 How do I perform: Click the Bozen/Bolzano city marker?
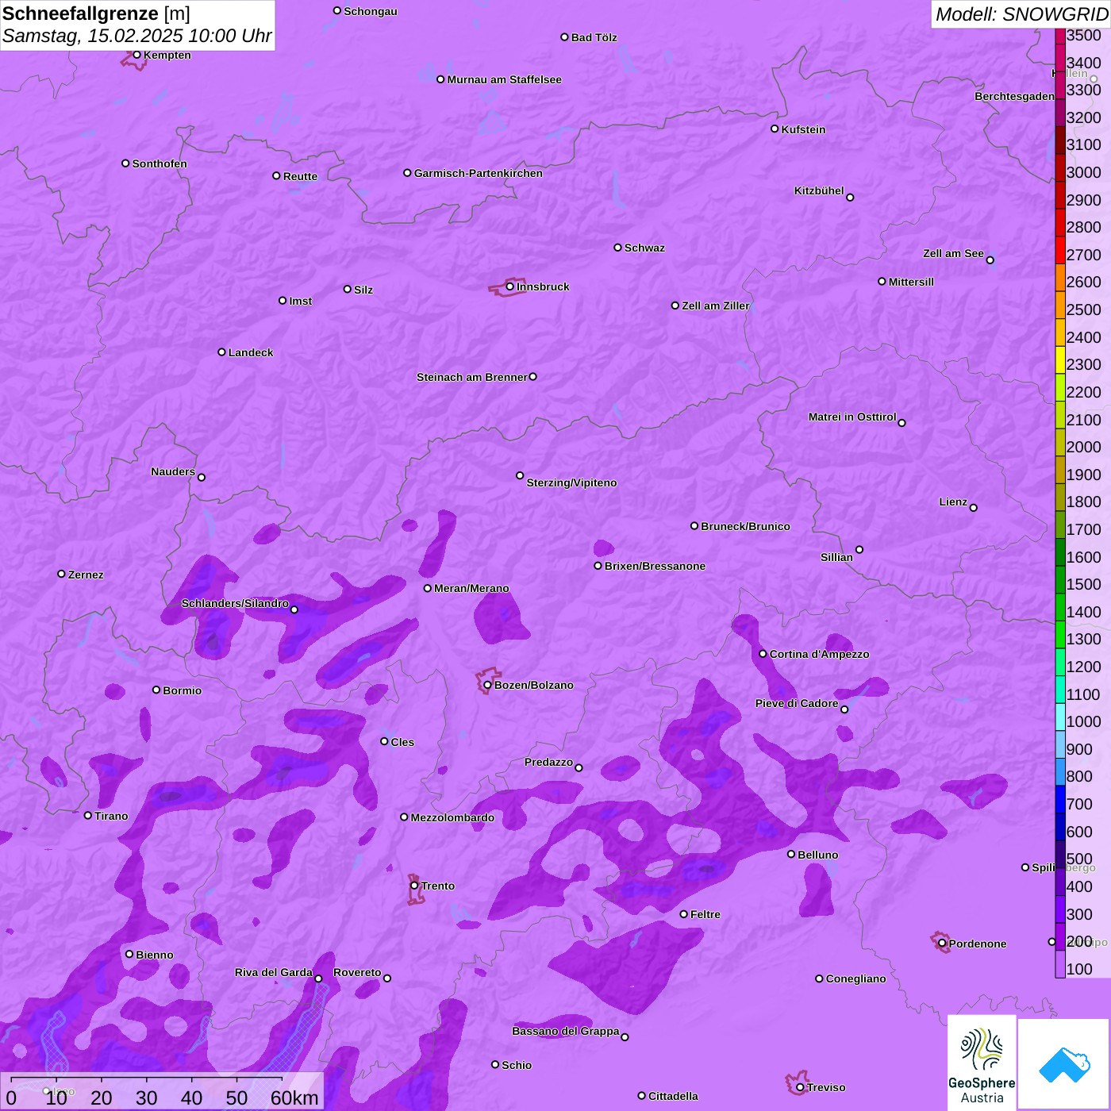point(488,685)
